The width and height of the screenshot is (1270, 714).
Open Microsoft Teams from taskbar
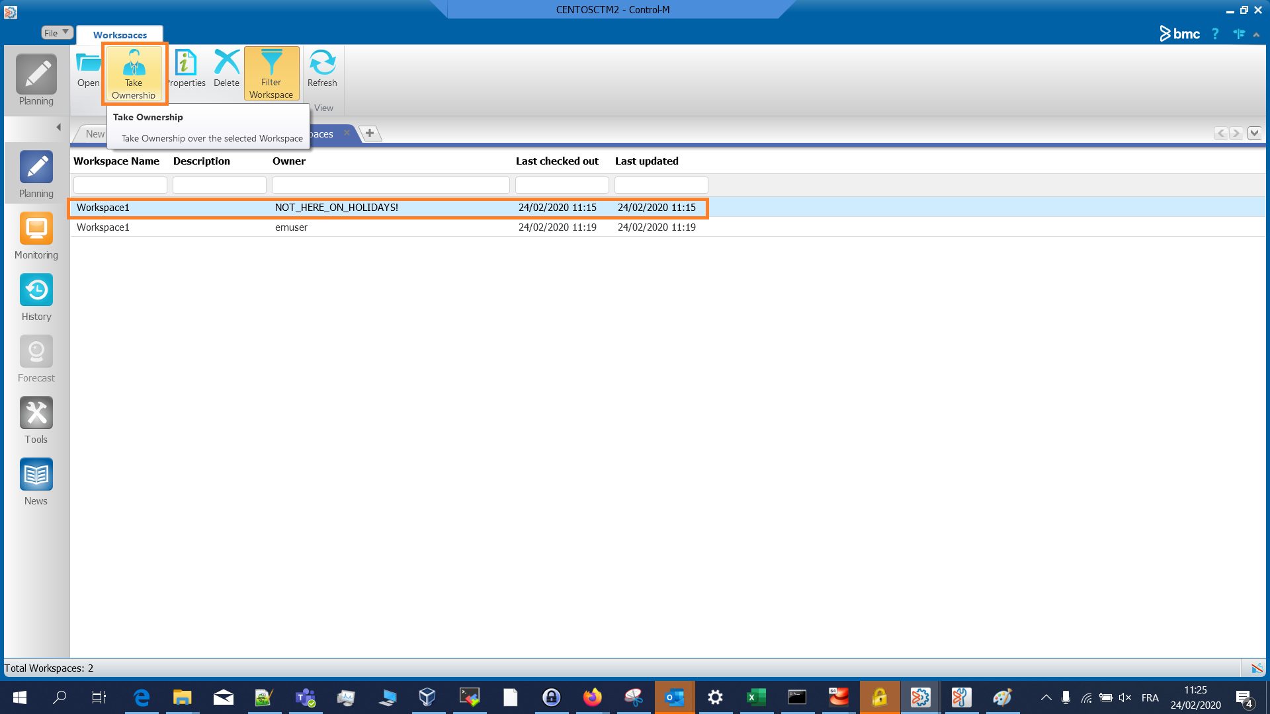305,697
